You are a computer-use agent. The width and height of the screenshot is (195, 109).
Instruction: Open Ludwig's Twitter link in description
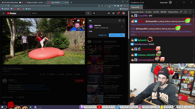[x=34, y=85]
